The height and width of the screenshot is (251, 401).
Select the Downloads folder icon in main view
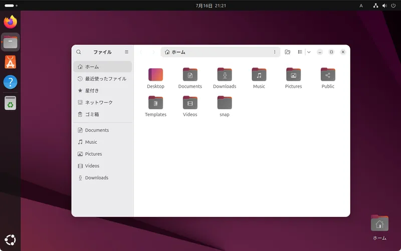pos(225,75)
